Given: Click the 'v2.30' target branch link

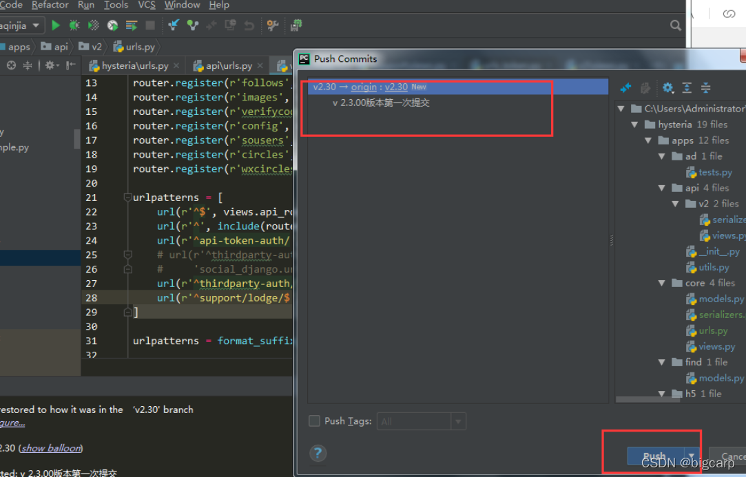Looking at the screenshot, I should click(396, 87).
